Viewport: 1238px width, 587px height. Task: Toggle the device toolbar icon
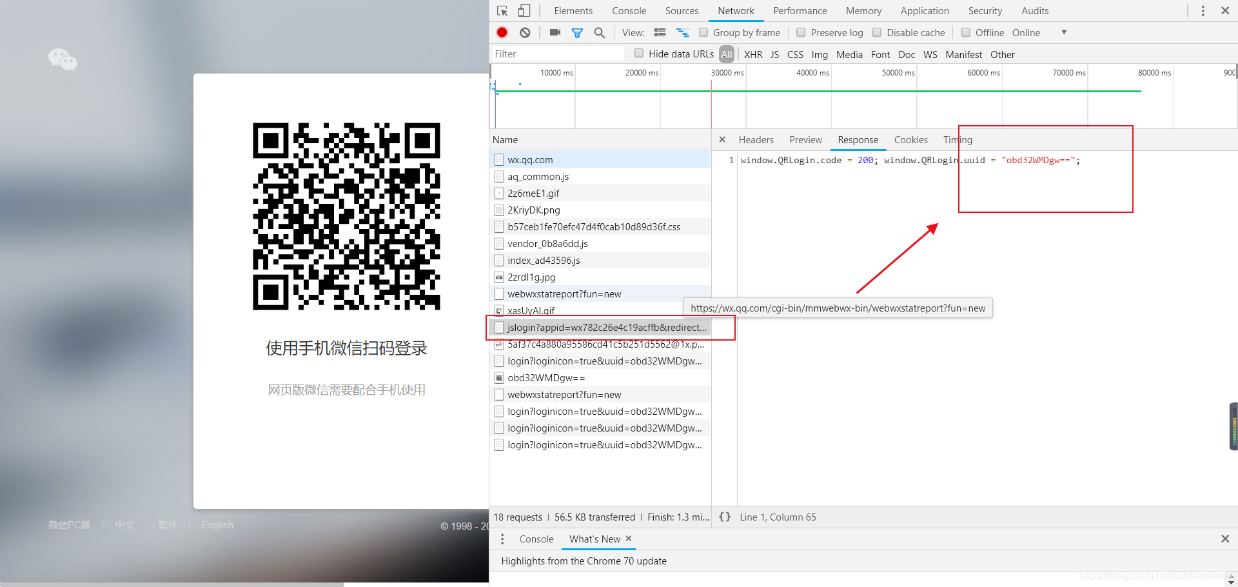tap(524, 11)
